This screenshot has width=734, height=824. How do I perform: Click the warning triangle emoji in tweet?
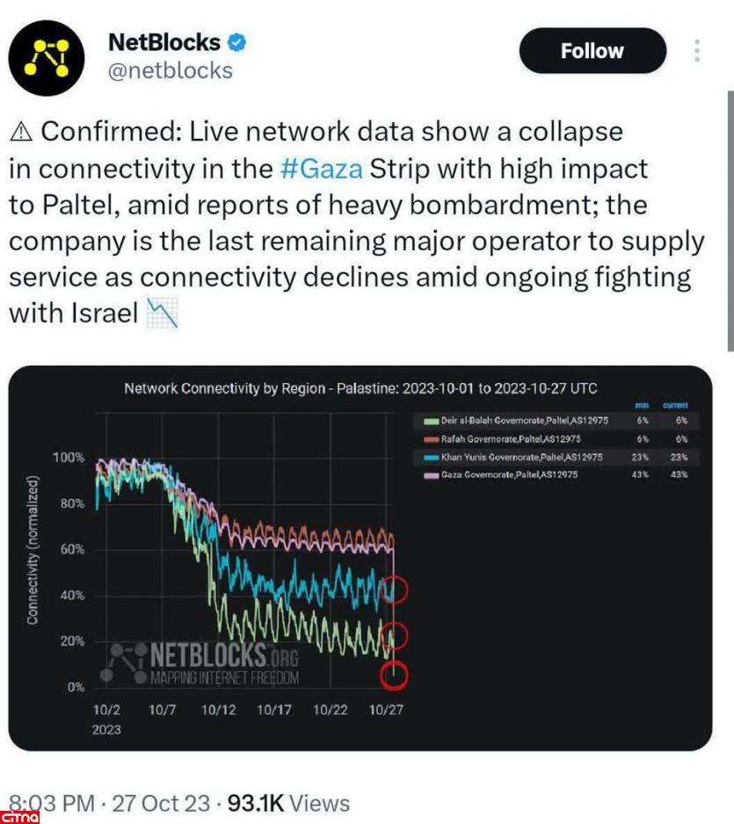click(x=21, y=132)
